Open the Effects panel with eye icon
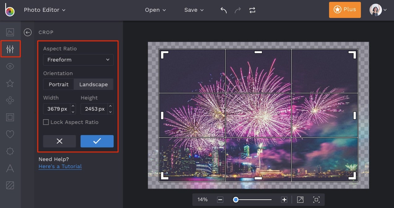Screen dimensions: 394x208 point(10,66)
